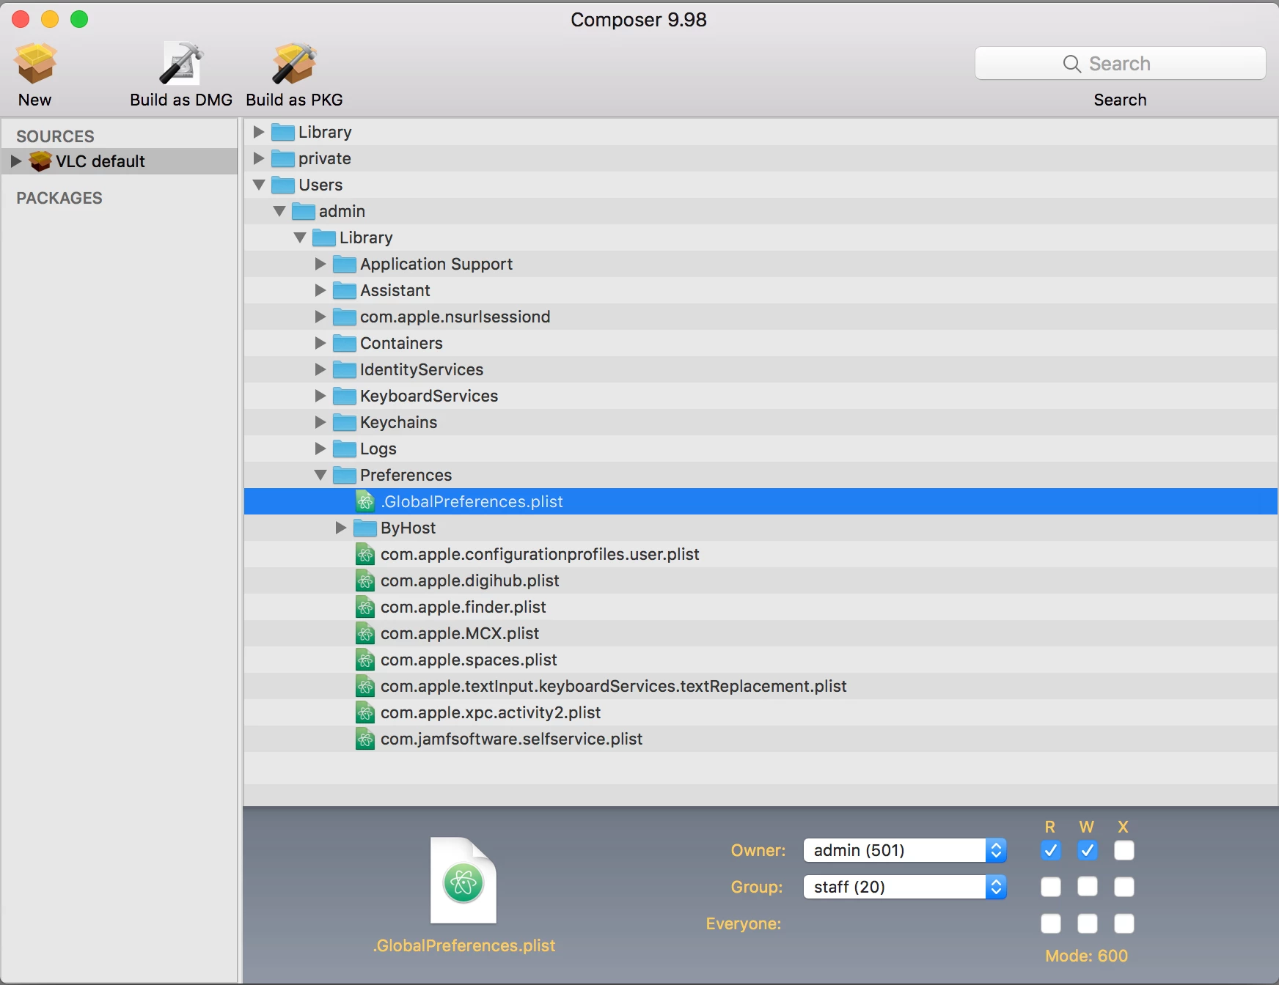The width and height of the screenshot is (1279, 985).
Task: Expand the top-level Library folder triangle
Action: (x=258, y=132)
